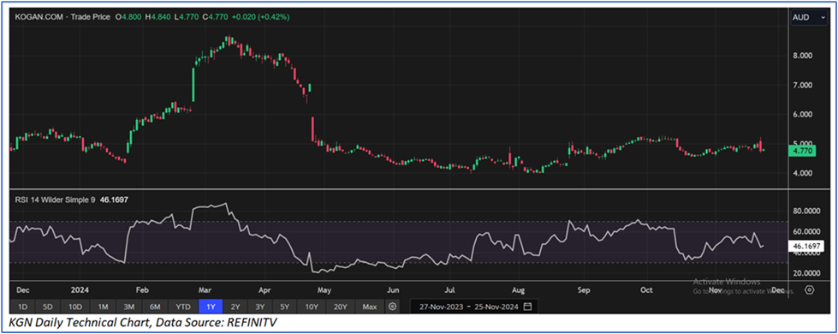Click the 27-Nov-2023 - 25-Nov-2024 date range field
Viewport: 838px width, 334px height.
point(474,307)
